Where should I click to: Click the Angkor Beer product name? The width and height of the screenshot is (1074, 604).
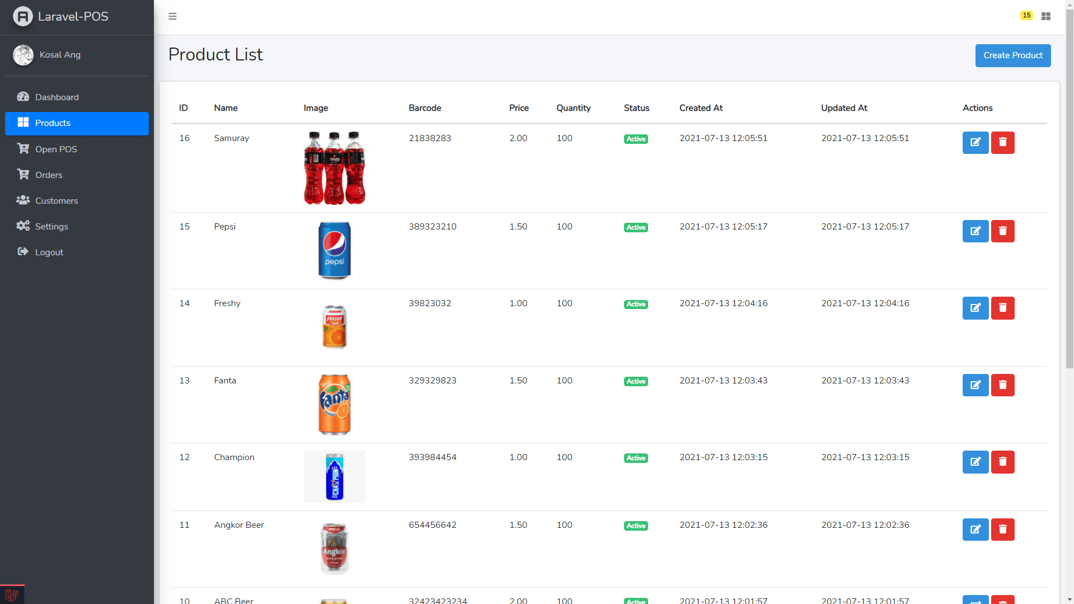(x=238, y=525)
